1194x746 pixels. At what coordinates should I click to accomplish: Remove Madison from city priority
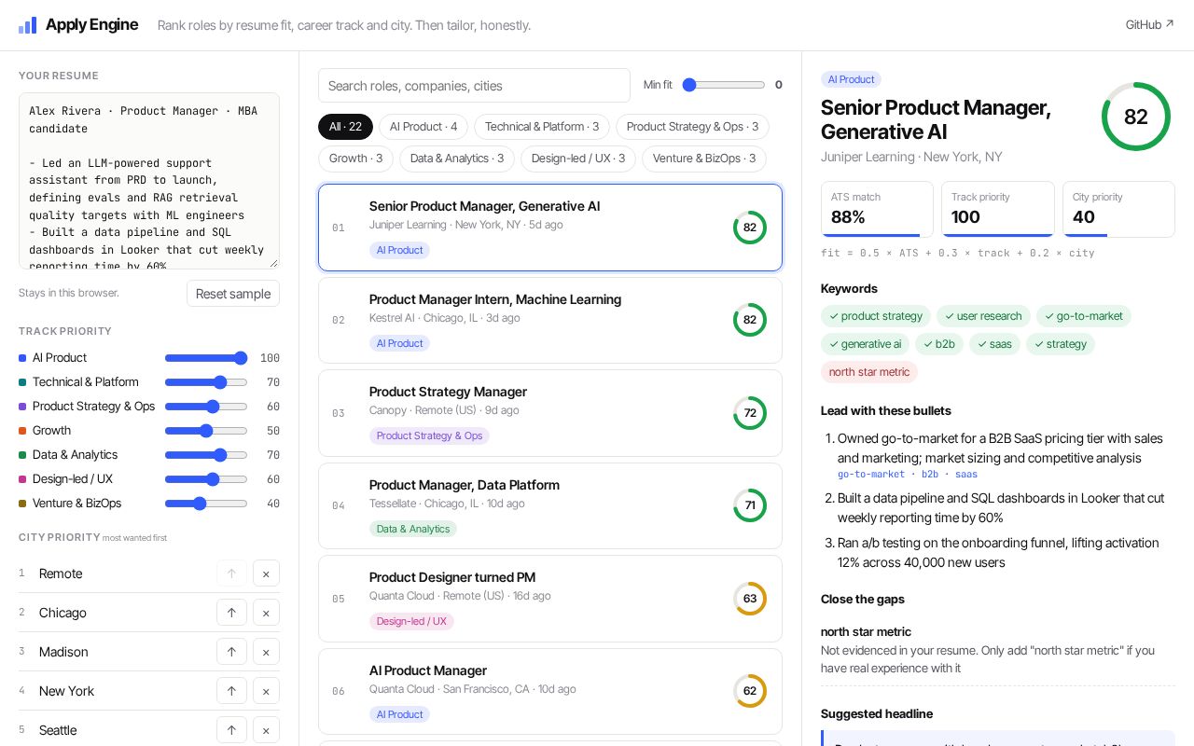266,652
